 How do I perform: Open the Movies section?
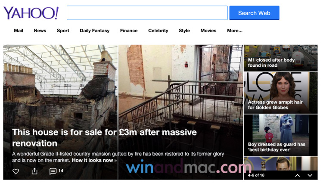tap(208, 31)
